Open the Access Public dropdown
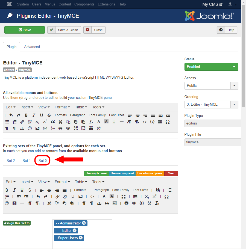Viewport: 246px width, 249px height. [211, 86]
